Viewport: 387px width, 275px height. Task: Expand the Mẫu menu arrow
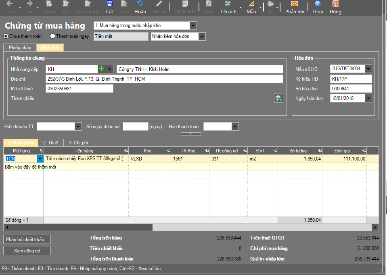[x=260, y=7]
